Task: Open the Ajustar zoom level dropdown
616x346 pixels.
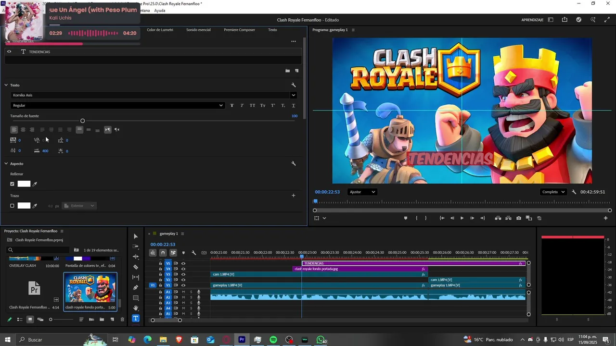Action: [x=362, y=192]
